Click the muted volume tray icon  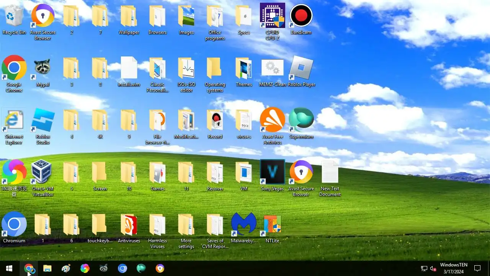click(433, 268)
